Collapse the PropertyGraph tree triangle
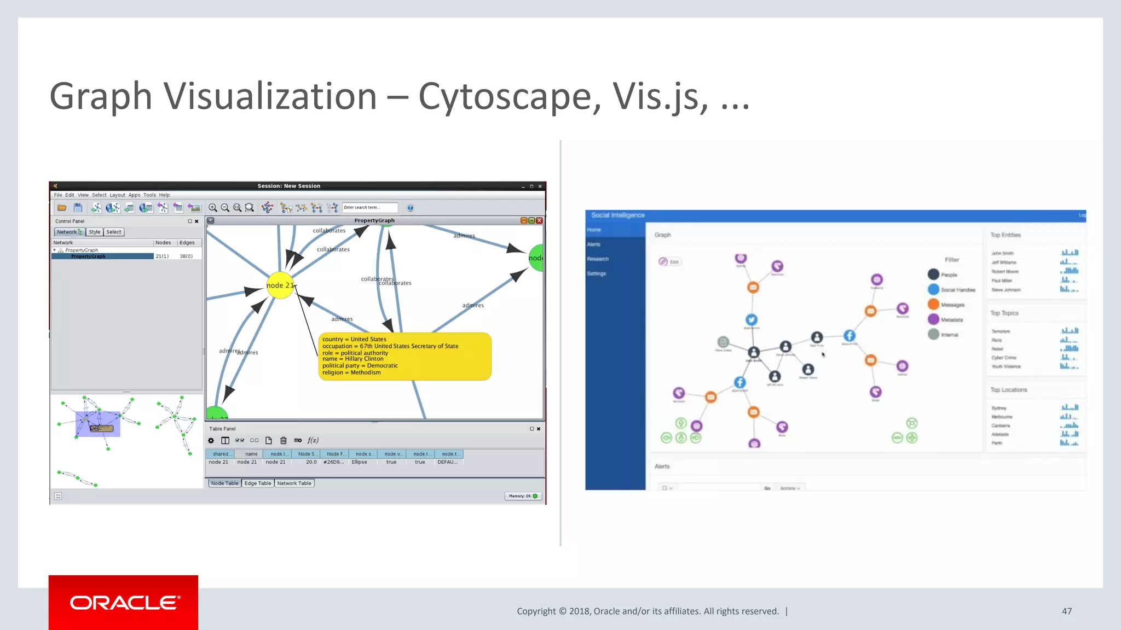Screen dimensions: 1121x630 55,250
